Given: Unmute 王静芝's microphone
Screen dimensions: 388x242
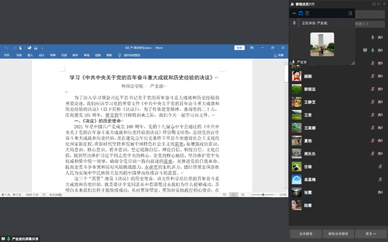Looking at the screenshot, I should point(373,102).
